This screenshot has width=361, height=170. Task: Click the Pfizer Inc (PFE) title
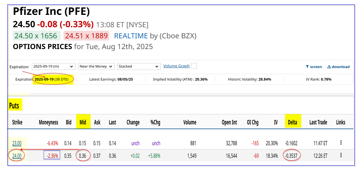tap(51, 12)
